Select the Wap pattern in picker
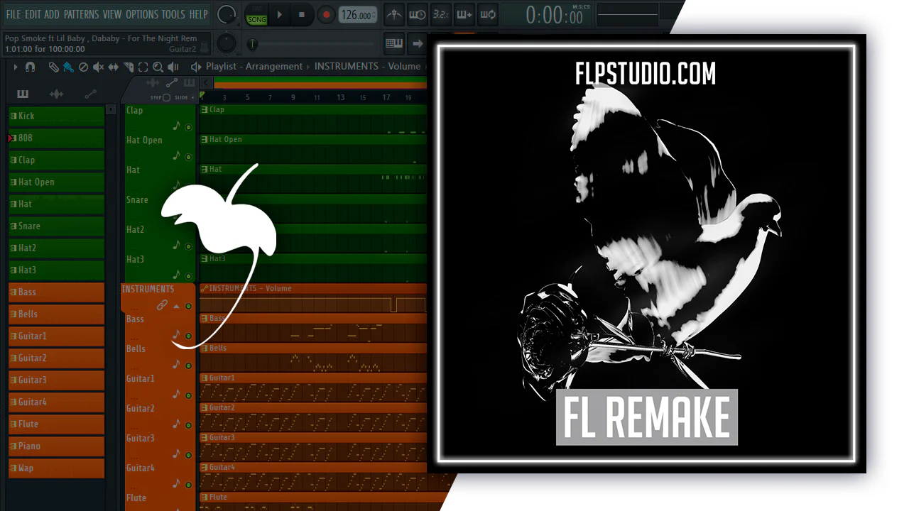This screenshot has width=909, height=511. tap(56, 468)
